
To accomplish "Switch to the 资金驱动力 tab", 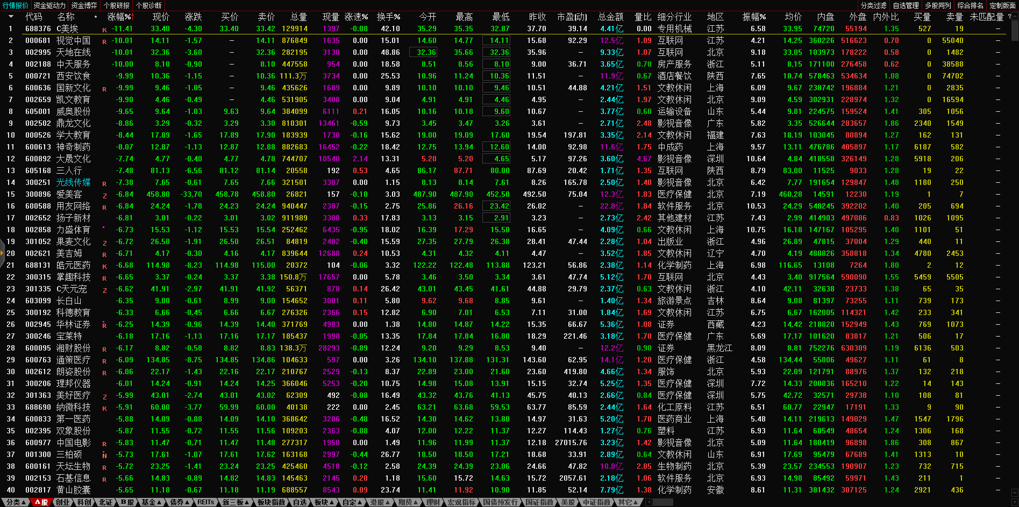I will click(49, 5).
